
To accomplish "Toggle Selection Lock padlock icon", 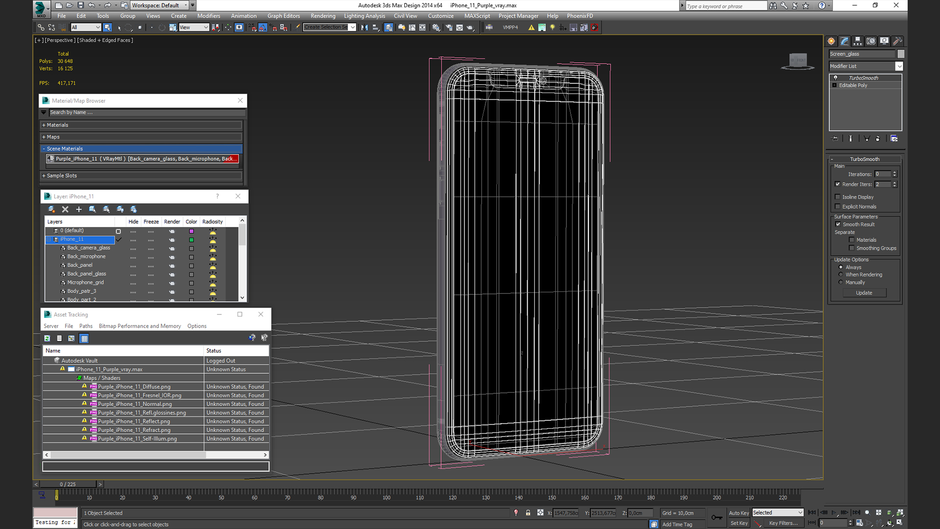I will [x=528, y=513].
